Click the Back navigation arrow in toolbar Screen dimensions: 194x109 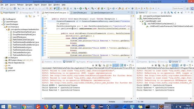151,8
